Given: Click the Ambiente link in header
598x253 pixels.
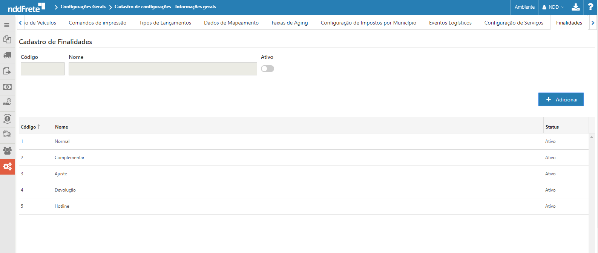Looking at the screenshot, I should tap(524, 7).
